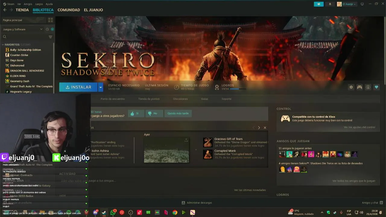The width and height of the screenshot is (386, 217).
Task: Open the notifications bell icon
Action: point(330,4)
